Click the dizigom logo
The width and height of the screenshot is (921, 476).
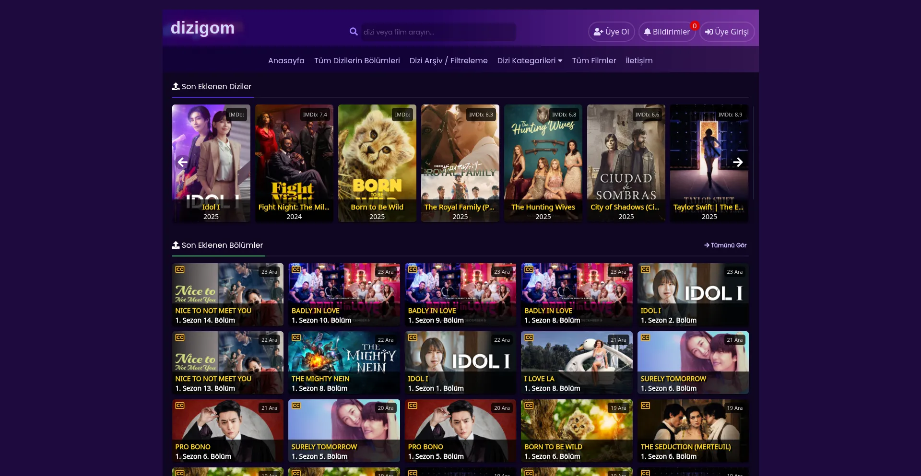pyautogui.click(x=202, y=28)
